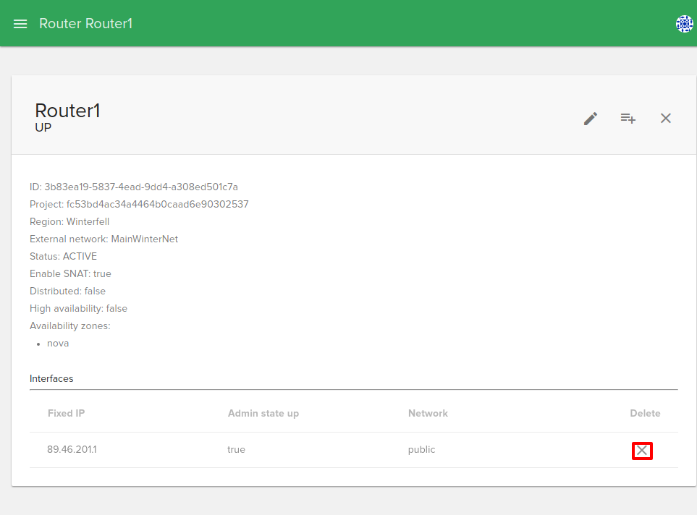Click the Router1 card heading
Screen dimensions: 697x515
pyautogui.click(x=67, y=111)
